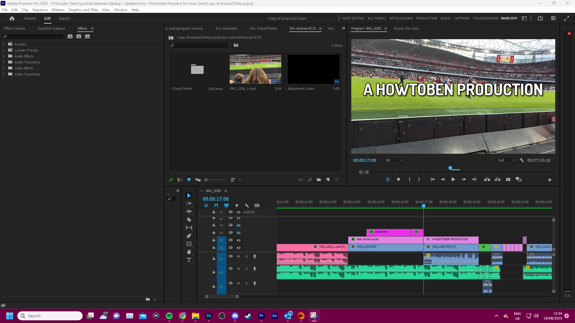Screen dimensions: 575x323
Task: Select the AUDIO workspace
Action: point(445,18)
